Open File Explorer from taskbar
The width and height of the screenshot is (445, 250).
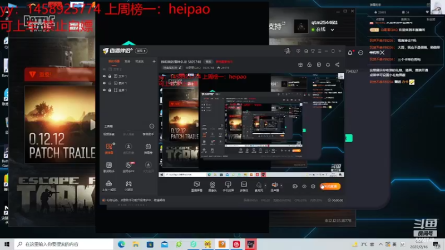[136, 244]
